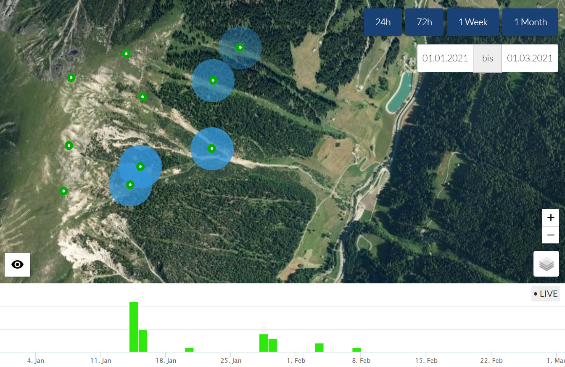Select the 72h time range
This screenshot has height=367, width=565.
pos(424,22)
